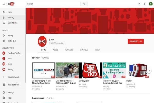Open 'WiFiStudy' channel name
The height and width of the screenshot is (103, 154).
106,87
